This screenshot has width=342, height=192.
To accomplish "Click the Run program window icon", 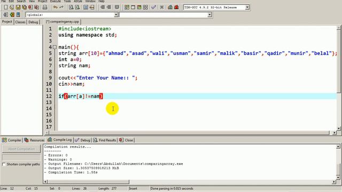I will coord(133,7).
